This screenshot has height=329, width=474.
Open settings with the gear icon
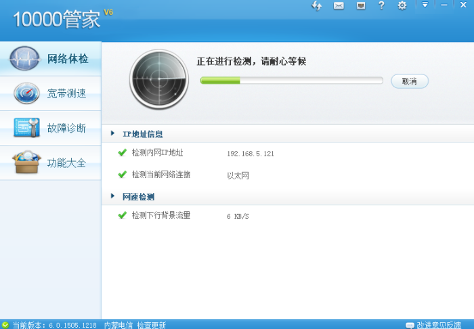coord(402,5)
